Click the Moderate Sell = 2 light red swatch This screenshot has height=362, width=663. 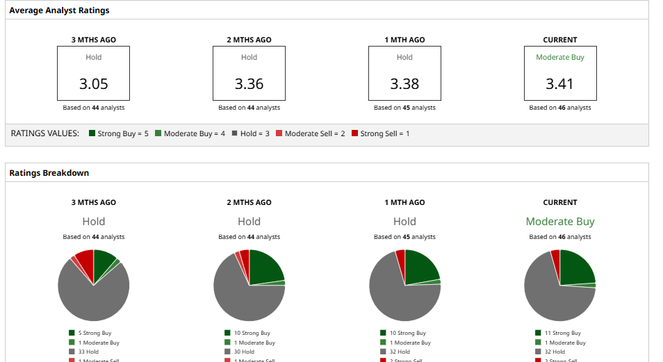point(279,133)
